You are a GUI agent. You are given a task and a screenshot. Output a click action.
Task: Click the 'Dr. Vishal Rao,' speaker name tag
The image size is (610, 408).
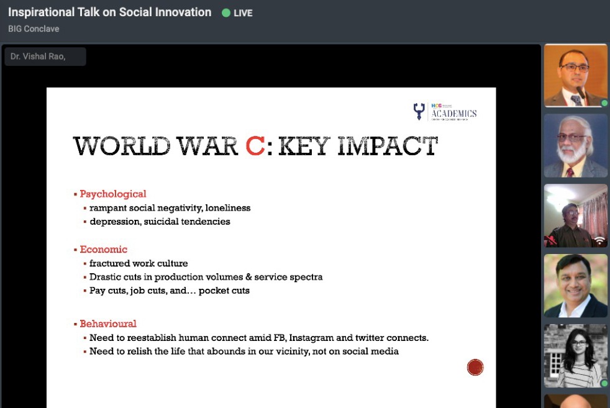pyautogui.click(x=39, y=57)
